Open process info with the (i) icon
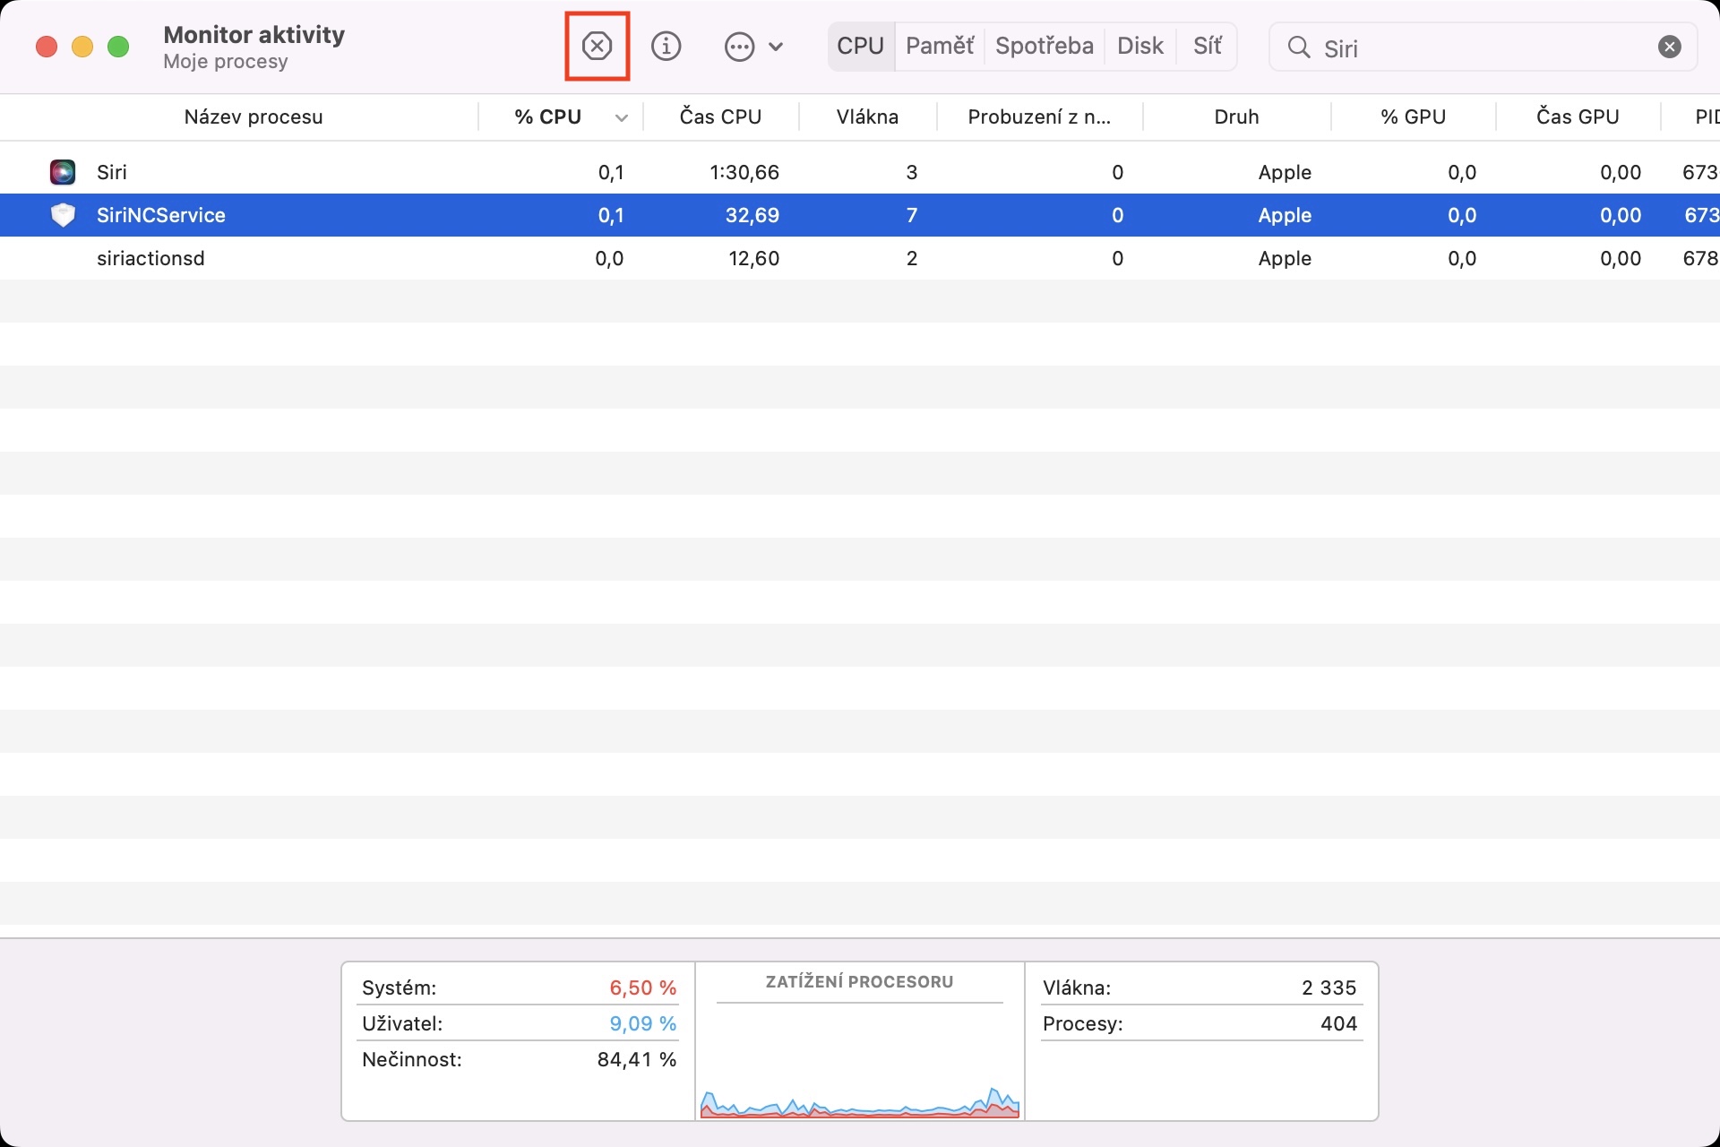 pos(666,46)
